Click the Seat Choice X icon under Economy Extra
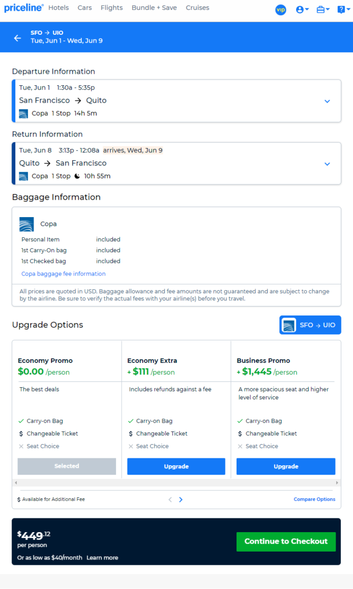This screenshot has width=353, height=589. coord(131,446)
